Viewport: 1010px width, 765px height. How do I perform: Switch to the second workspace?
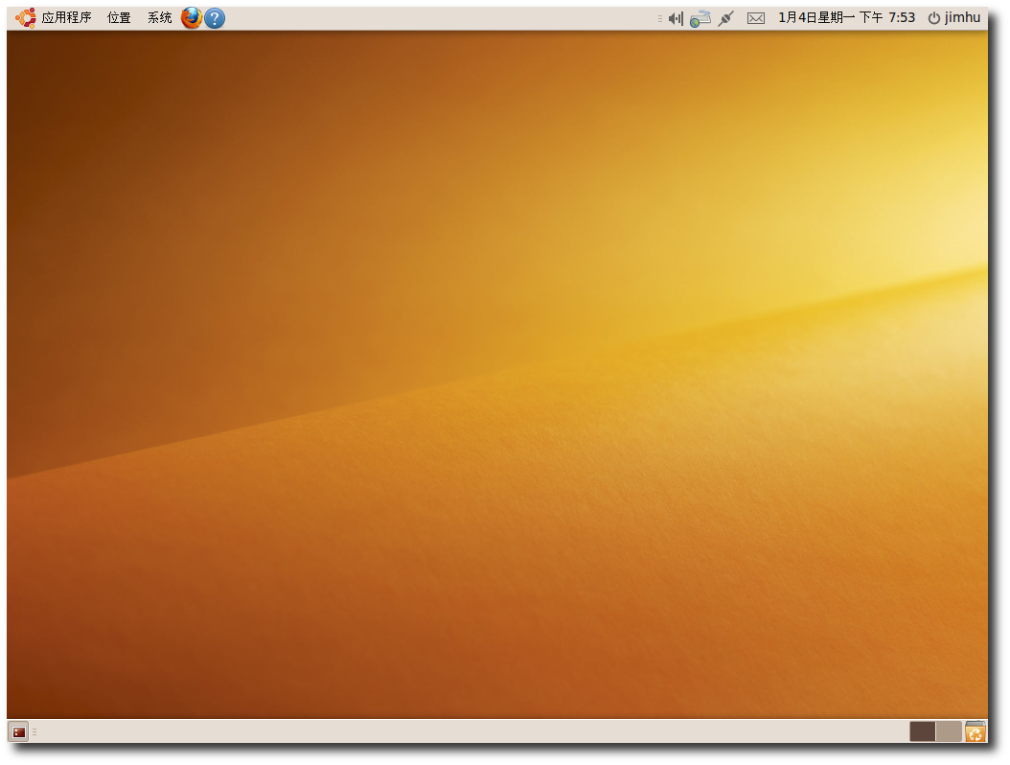click(x=948, y=730)
